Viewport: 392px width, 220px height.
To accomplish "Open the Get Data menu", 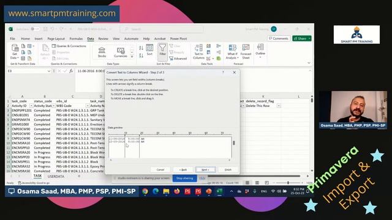I will (15, 52).
